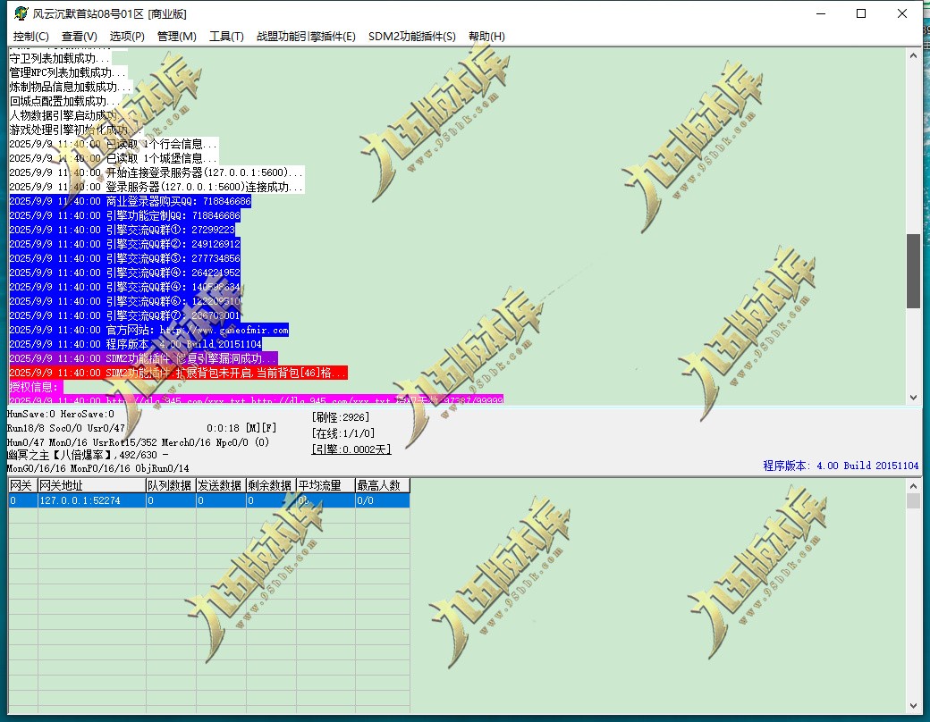
Task: Open the SDM2功能插件(S) menu
Action: coord(412,36)
